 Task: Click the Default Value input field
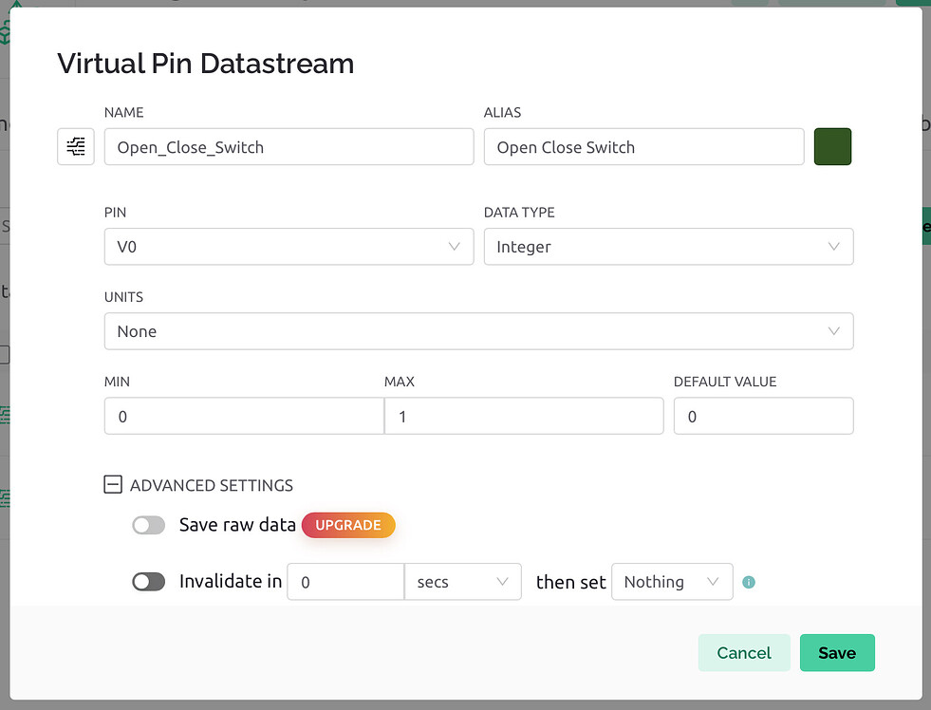(763, 416)
